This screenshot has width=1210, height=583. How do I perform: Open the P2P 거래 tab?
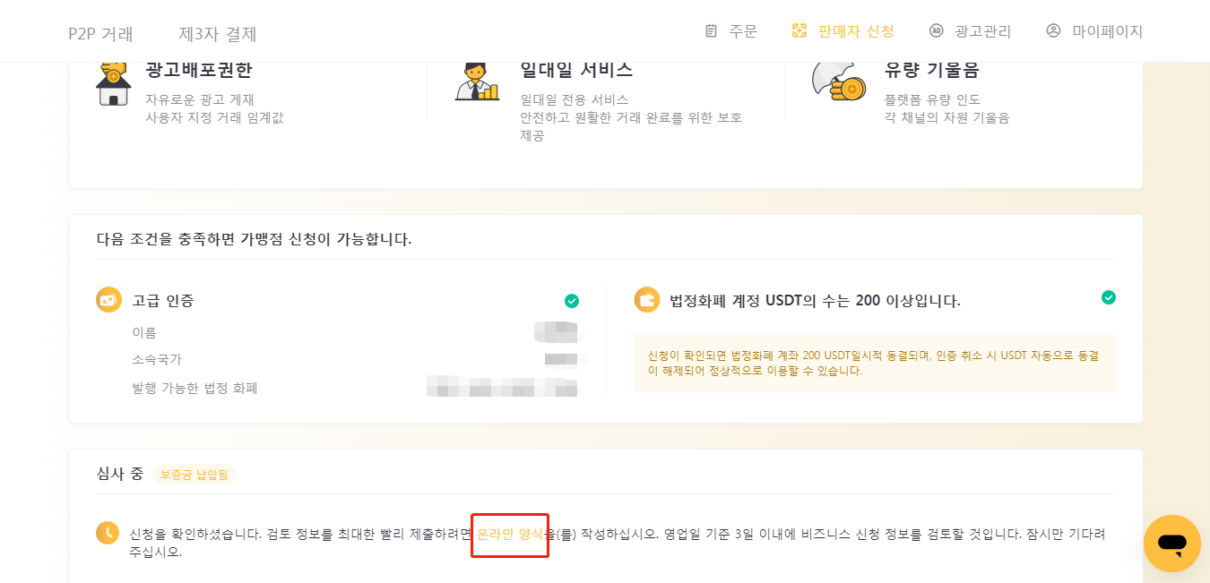pos(100,34)
